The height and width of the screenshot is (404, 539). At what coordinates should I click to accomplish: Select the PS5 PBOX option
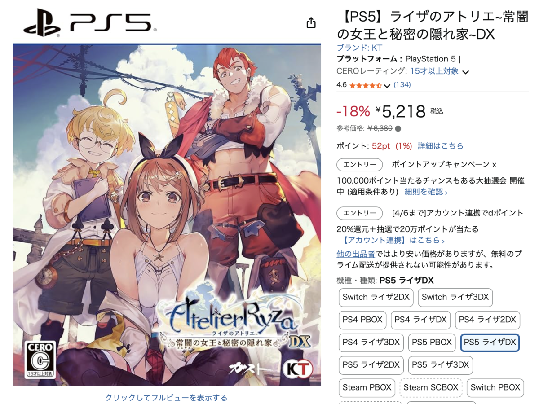click(432, 342)
